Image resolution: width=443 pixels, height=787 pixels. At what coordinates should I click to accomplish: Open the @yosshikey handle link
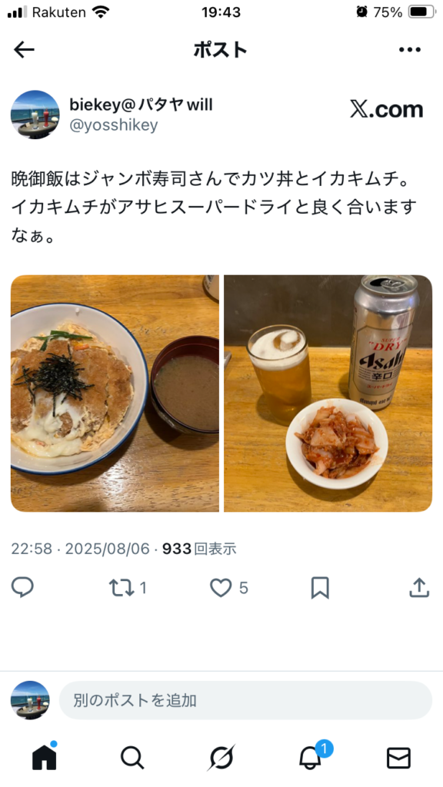tap(114, 125)
